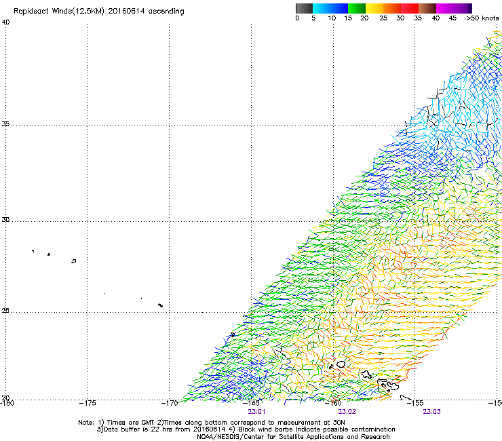Click the longitude axis label "-165"

click(x=251, y=403)
